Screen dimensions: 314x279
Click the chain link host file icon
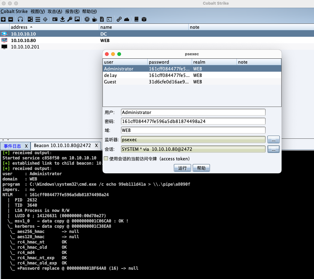click(x=119, y=19)
